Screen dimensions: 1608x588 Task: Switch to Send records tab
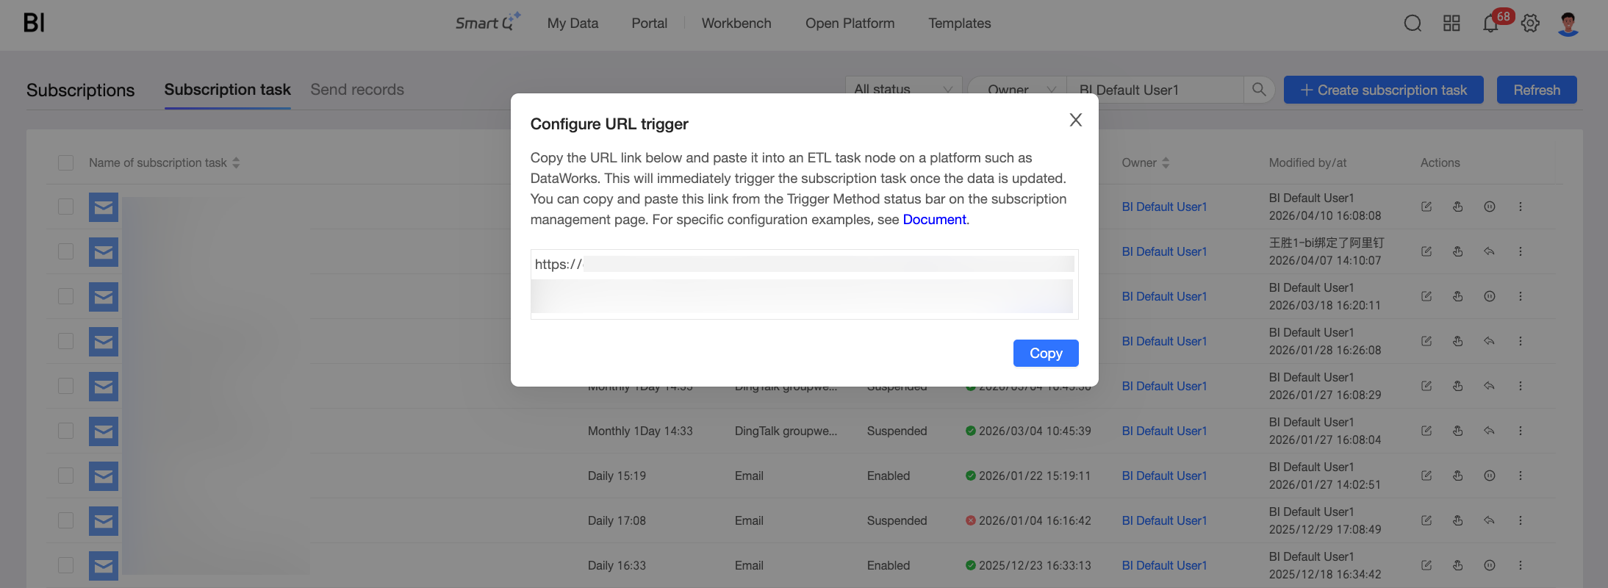pyautogui.click(x=357, y=90)
